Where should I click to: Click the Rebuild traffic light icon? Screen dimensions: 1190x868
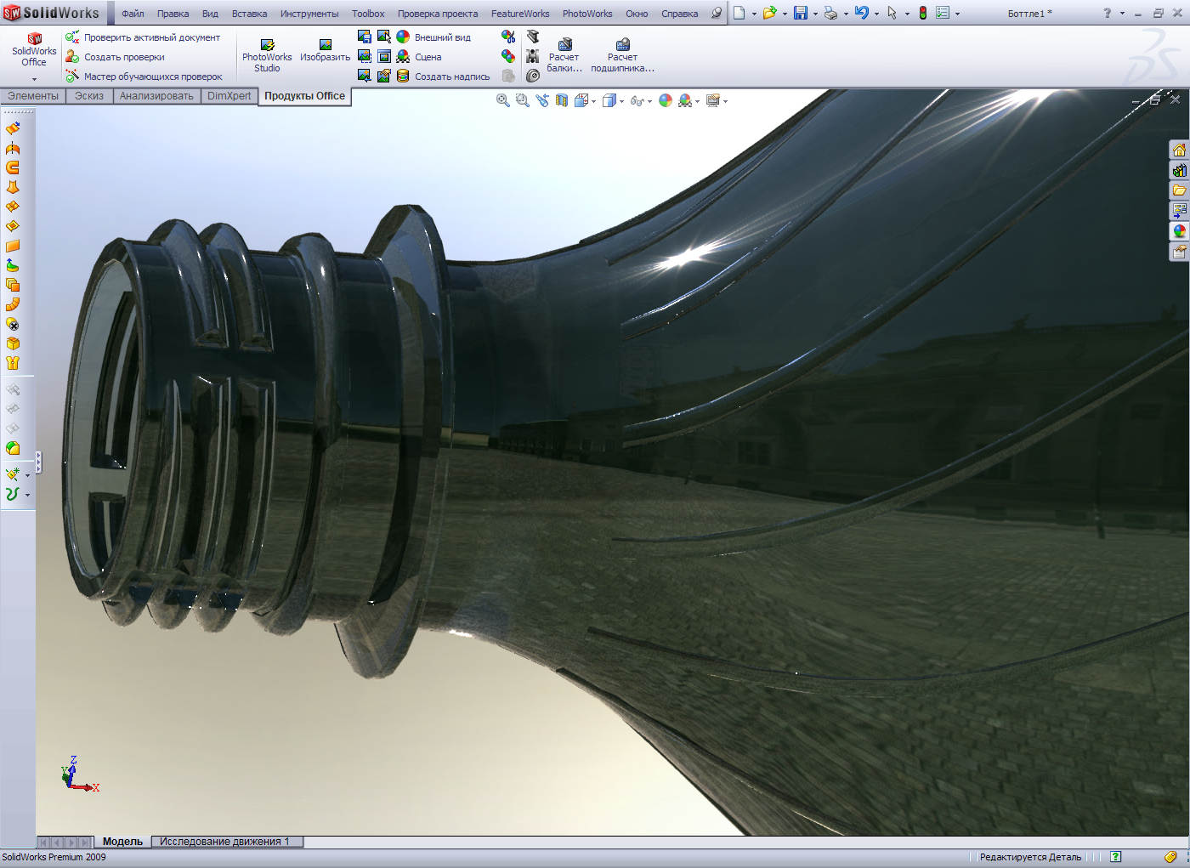[x=922, y=13]
